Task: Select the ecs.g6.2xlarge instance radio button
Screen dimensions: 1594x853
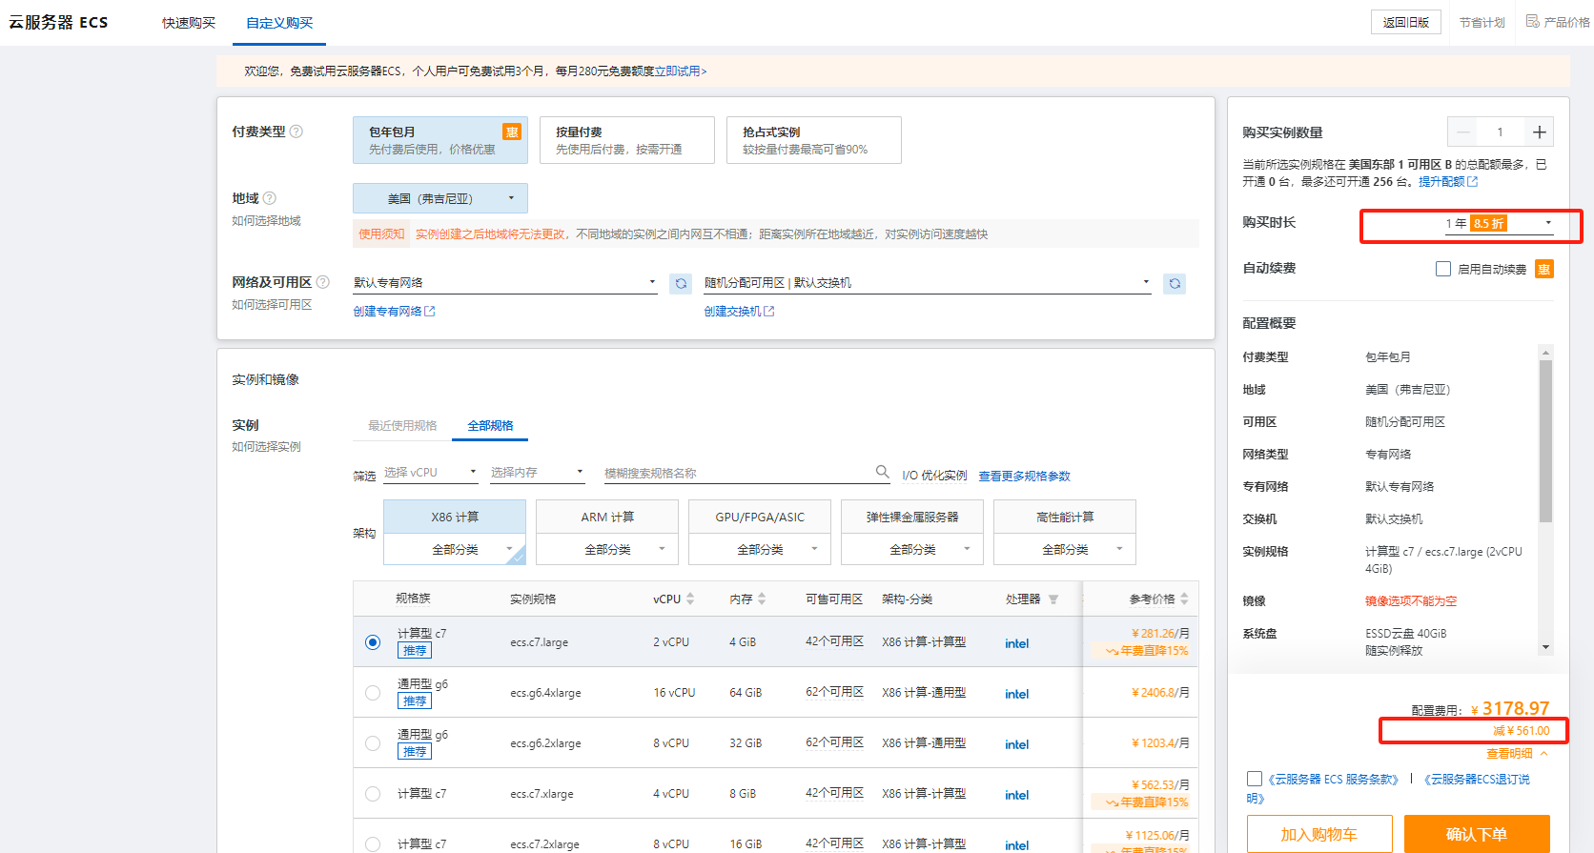Action: point(373,743)
